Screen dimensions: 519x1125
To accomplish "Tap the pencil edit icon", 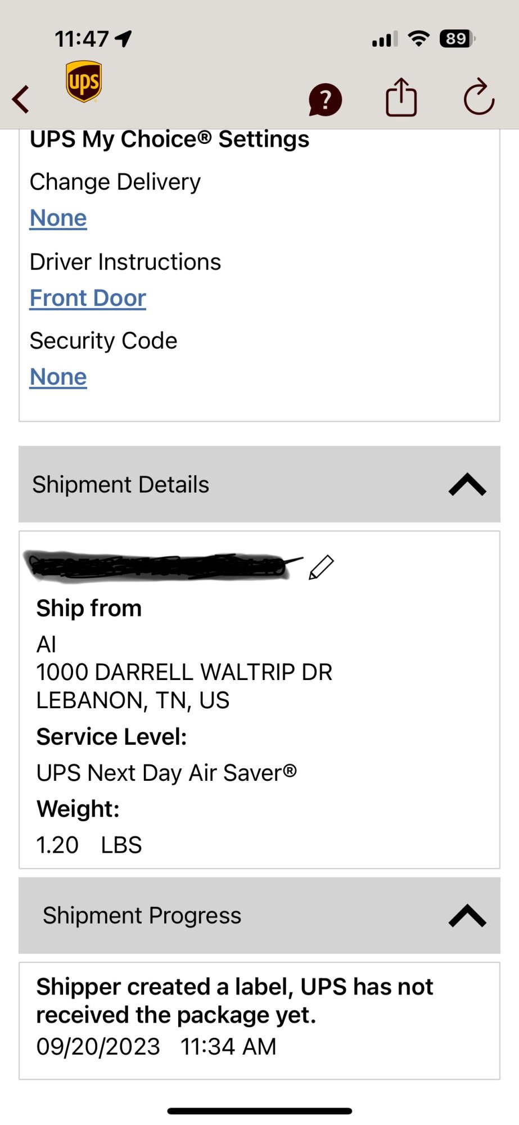I will (x=322, y=567).
